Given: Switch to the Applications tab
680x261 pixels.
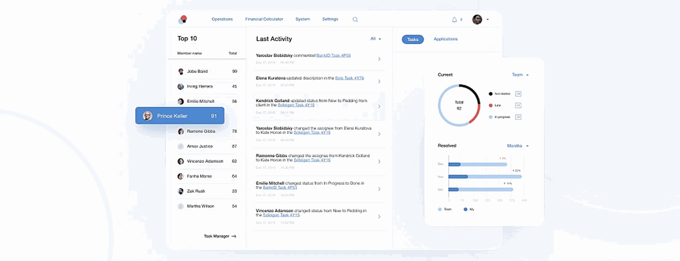Looking at the screenshot, I should point(445,39).
